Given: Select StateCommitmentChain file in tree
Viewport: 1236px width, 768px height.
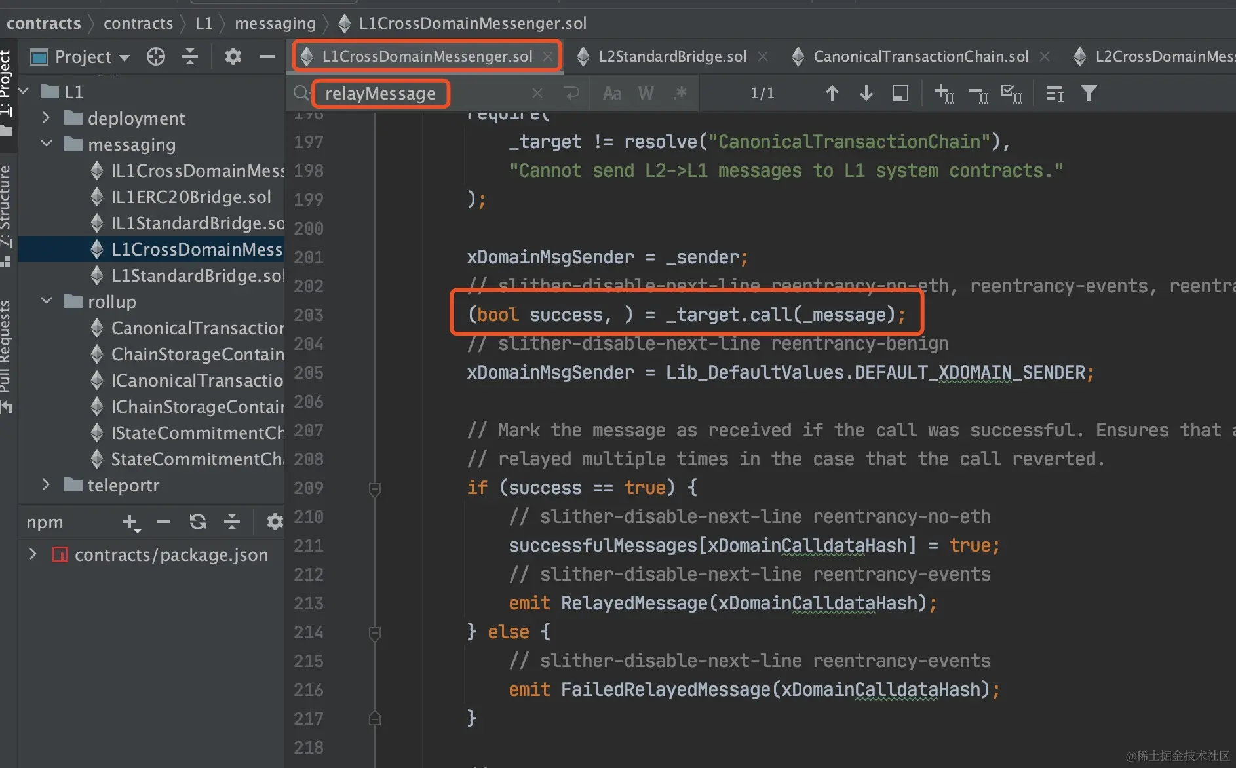Looking at the screenshot, I should [x=189, y=459].
